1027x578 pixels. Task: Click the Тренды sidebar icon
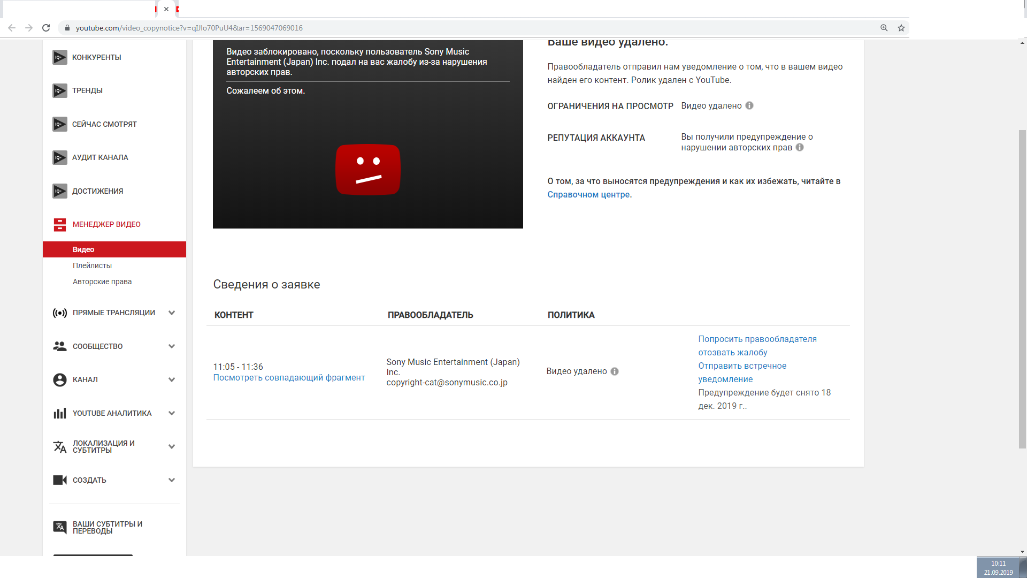[60, 90]
